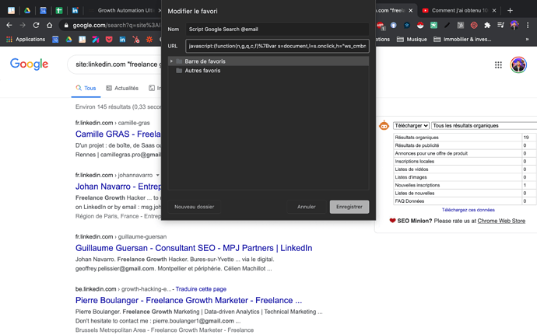
Task: Click the Traduire cette page link
Action: [x=201, y=289]
